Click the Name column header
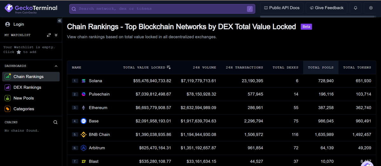Screen dimensions: 381x166 pos(77,67)
